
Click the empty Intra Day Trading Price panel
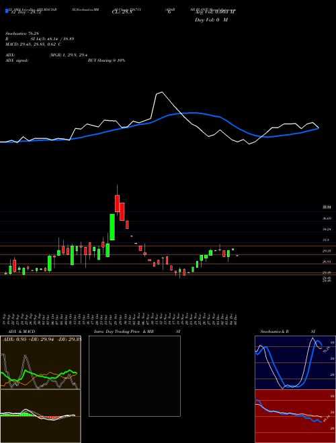pos(134,376)
